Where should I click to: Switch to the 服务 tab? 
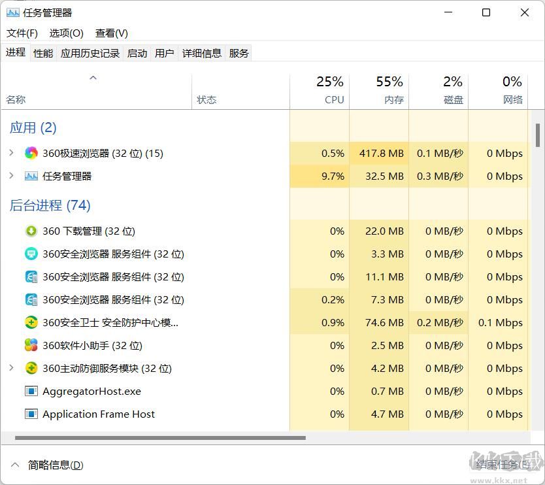(239, 53)
